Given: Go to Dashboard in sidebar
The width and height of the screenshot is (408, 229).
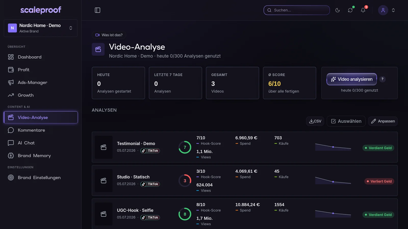Looking at the screenshot, I should [x=41, y=57].
